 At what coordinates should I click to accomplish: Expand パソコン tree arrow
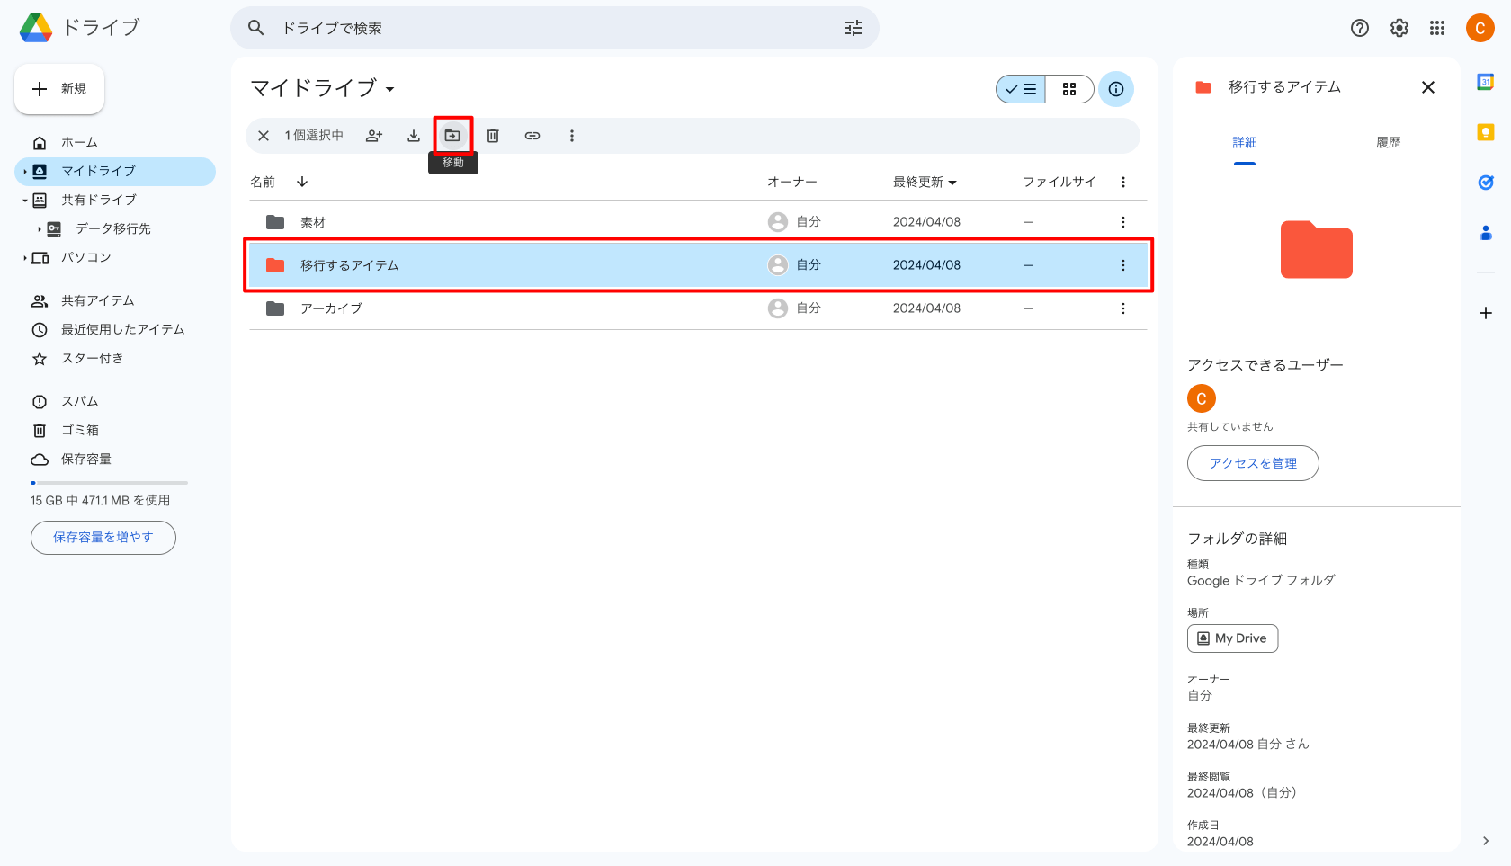pyautogui.click(x=25, y=258)
